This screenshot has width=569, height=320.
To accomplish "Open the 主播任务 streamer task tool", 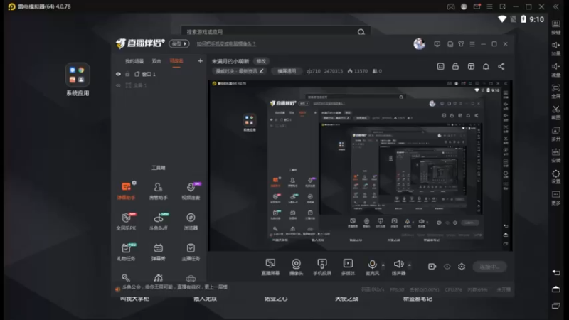I will (x=191, y=252).
